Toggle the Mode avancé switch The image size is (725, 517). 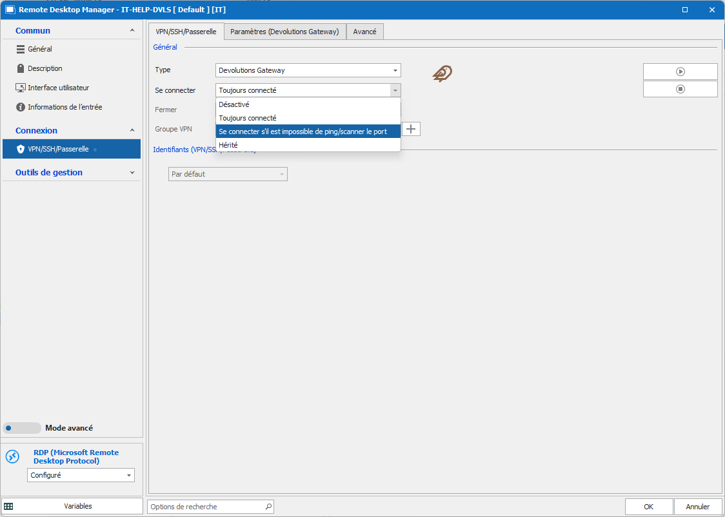[x=22, y=428]
